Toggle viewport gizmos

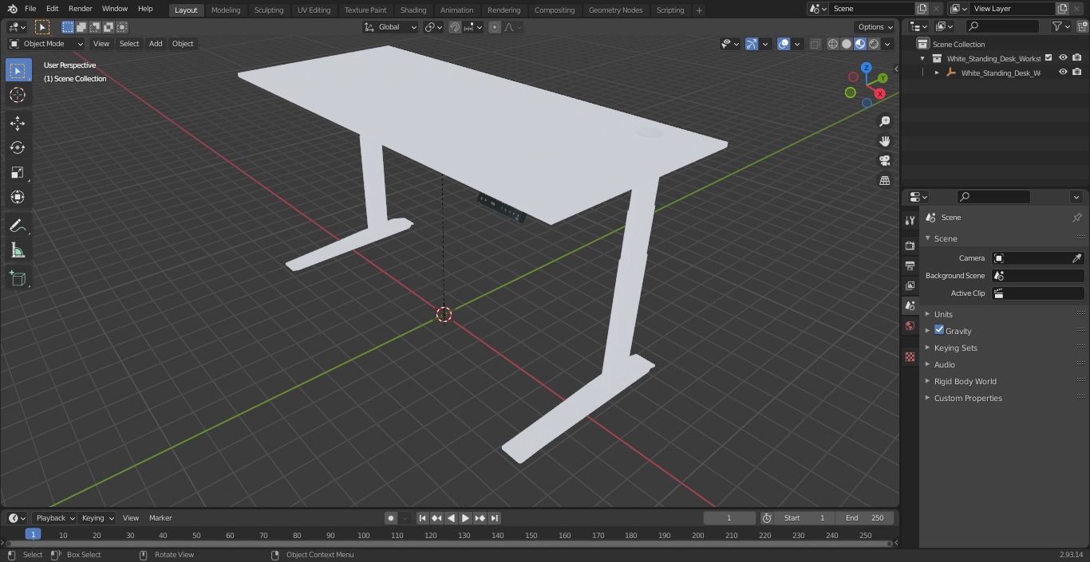coord(752,44)
